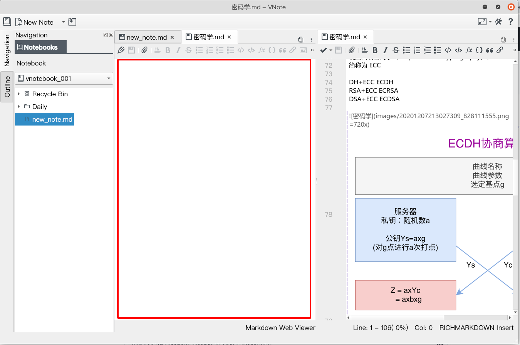Click the Bold icon in right editor toolbar
Image resolution: width=520 pixels, height=345 pixels.
[x=375, y=50]
